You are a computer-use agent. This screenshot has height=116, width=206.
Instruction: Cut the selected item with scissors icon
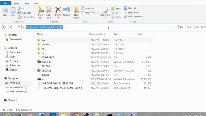21,8
